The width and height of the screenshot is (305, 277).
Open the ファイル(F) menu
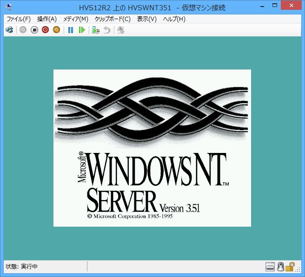click(18, 19)
